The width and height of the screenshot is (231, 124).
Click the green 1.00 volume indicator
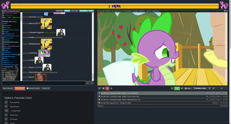pos(177,88)
